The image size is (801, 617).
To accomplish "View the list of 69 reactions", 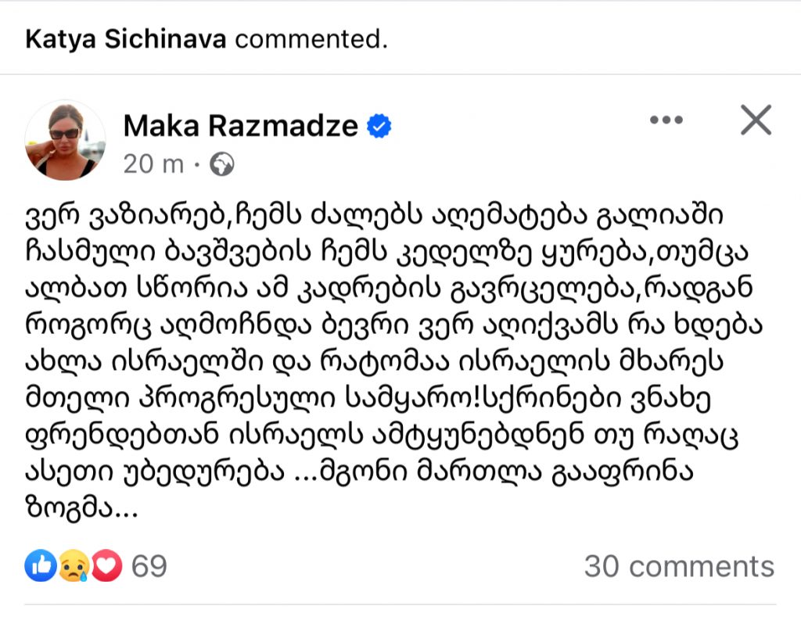I will point(149,565).
